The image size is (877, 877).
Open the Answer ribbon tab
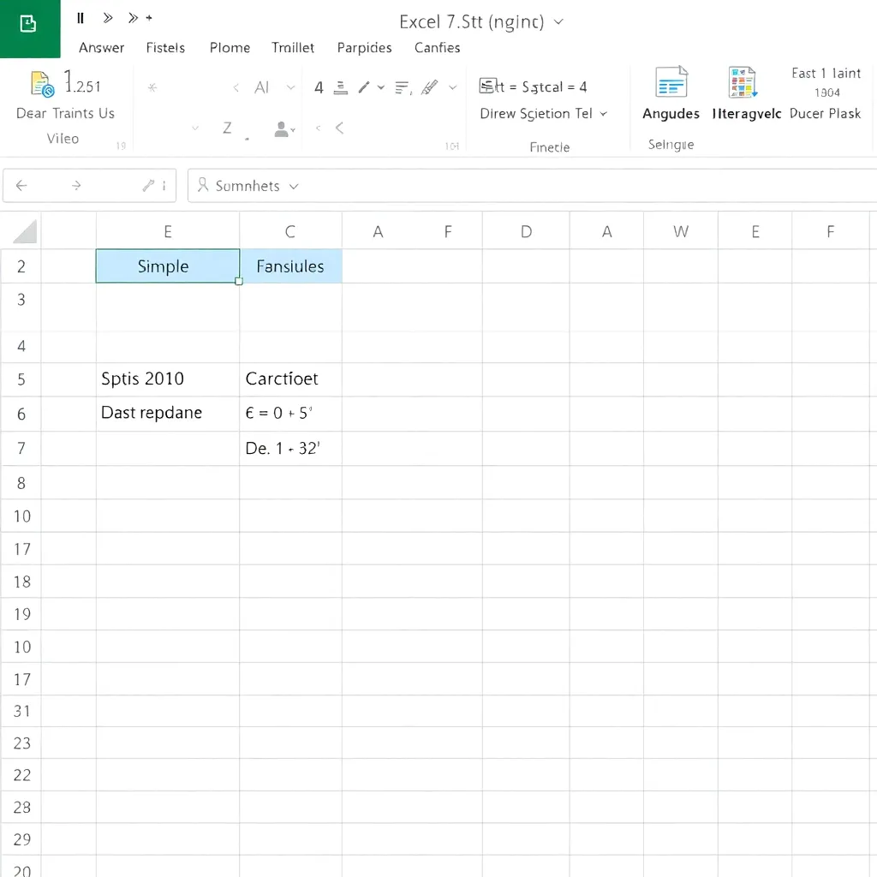pyautogui.click(x=101, y=48)
